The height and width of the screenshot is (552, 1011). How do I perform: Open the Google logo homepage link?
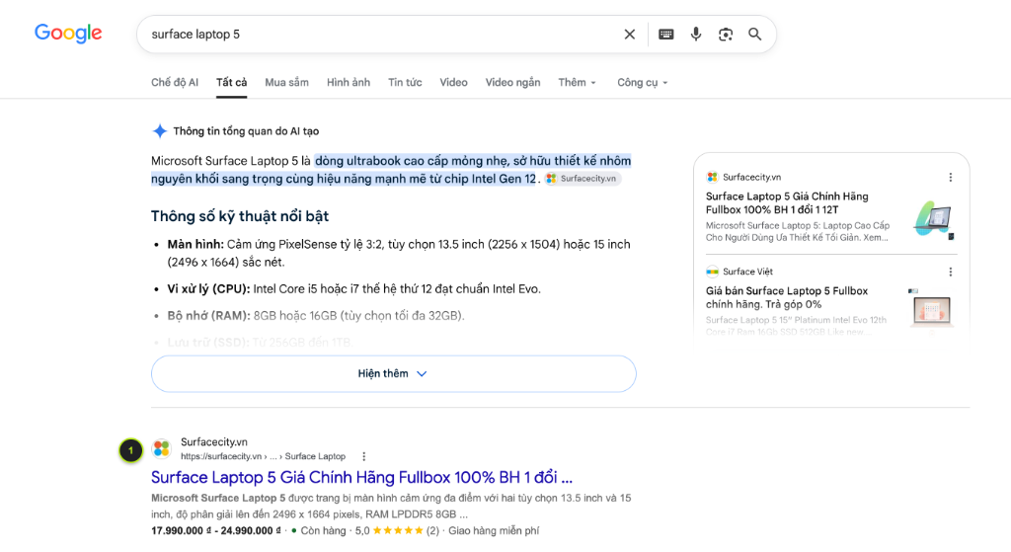pyautogui.click(x=68, y=34)
